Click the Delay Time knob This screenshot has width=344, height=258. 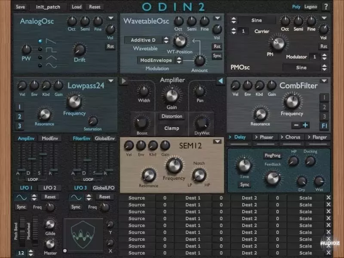click(x=244, y=166)
